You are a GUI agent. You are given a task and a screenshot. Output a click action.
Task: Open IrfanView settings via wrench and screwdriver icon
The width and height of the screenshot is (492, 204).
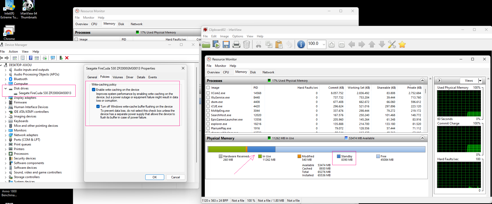pyautogui.click(x=392, y=44)
